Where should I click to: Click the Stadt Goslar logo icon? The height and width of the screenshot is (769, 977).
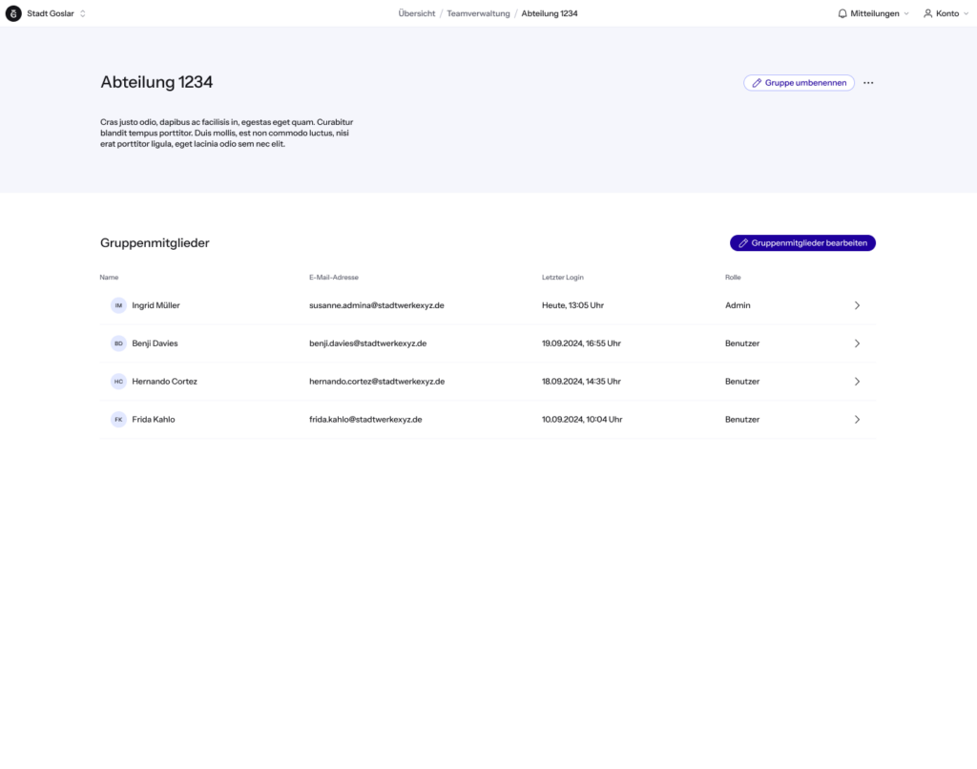(13, 13)
